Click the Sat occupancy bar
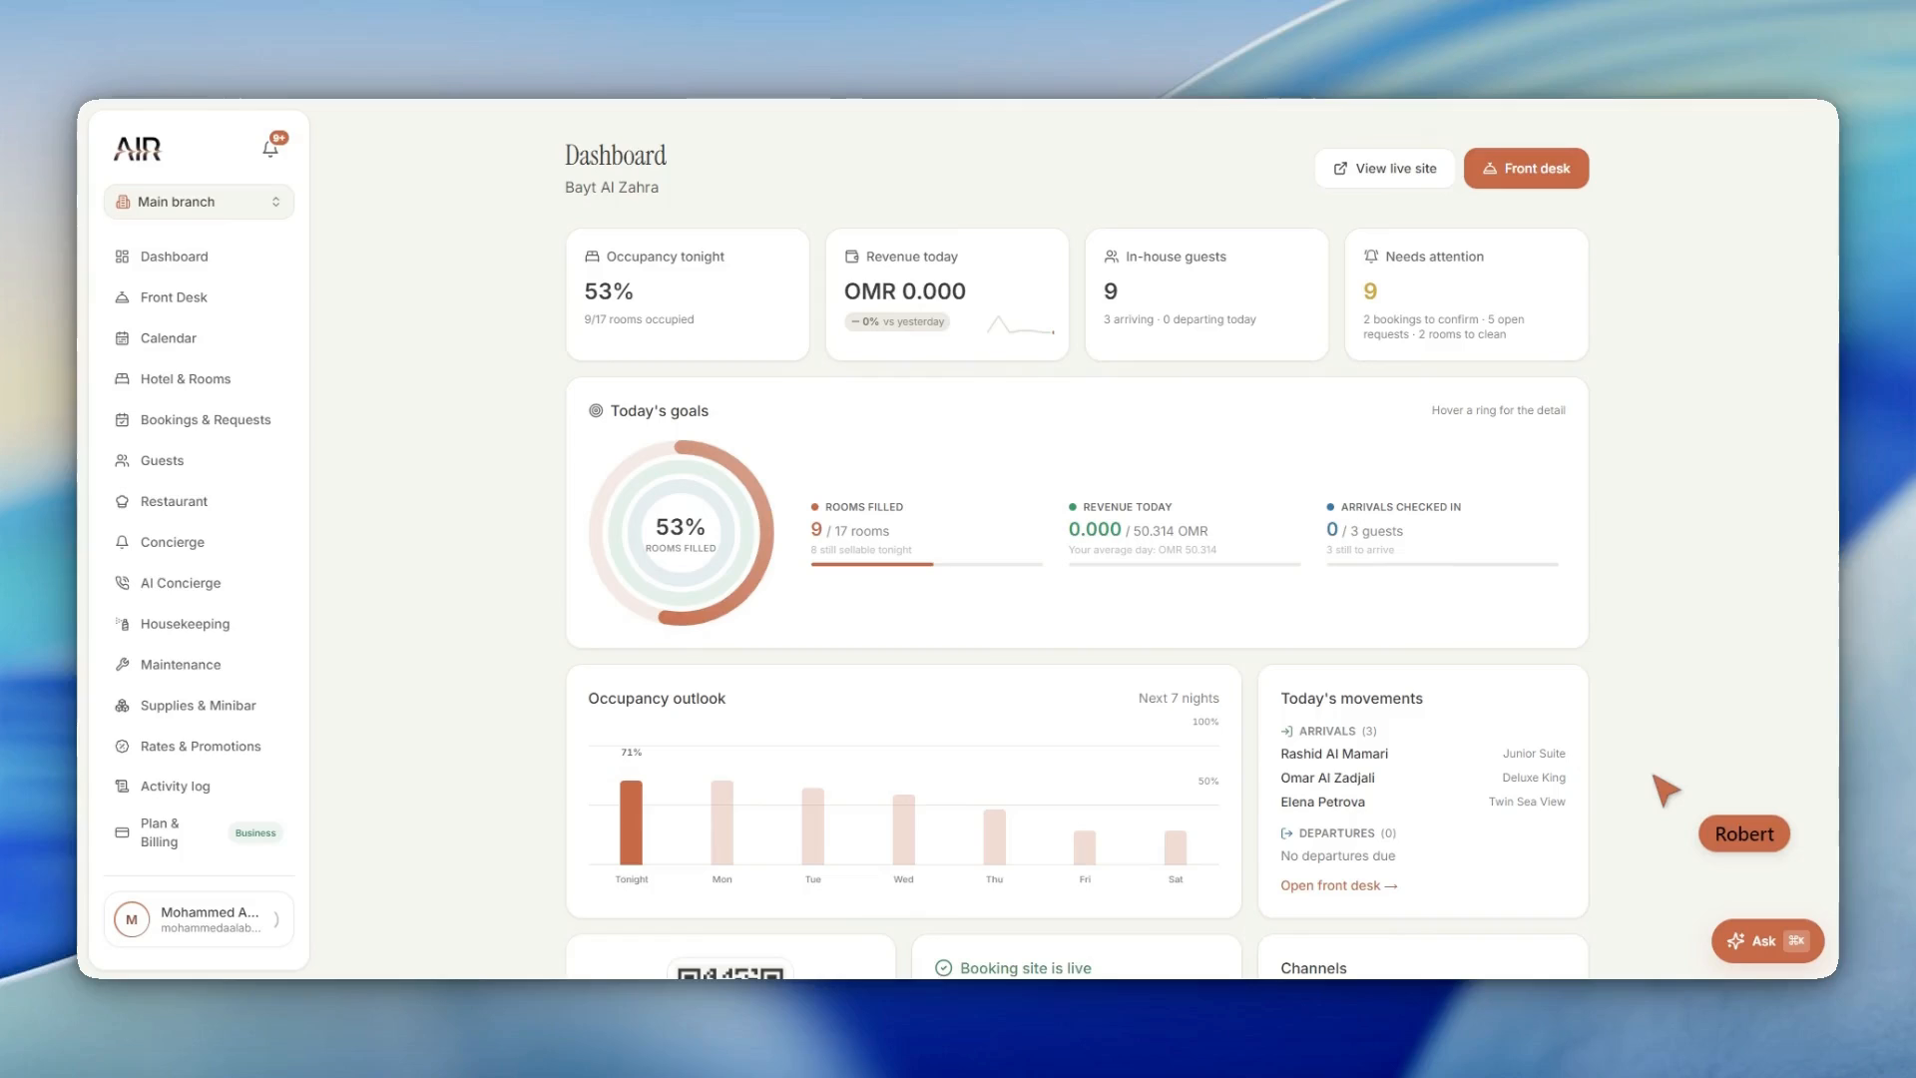 (x=1176, y=847)
